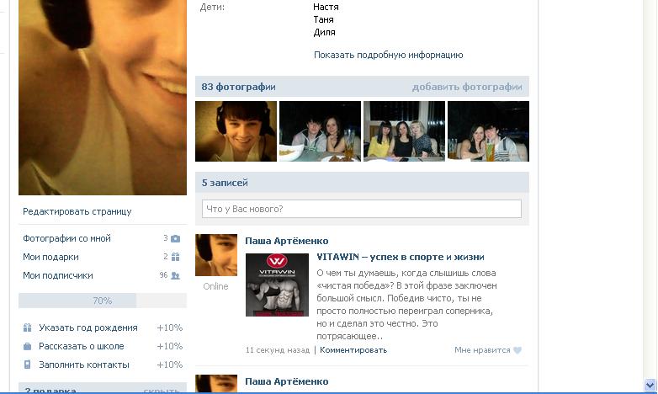Click добавить фотографии link
658x394 pixels.
click(467, 87)
